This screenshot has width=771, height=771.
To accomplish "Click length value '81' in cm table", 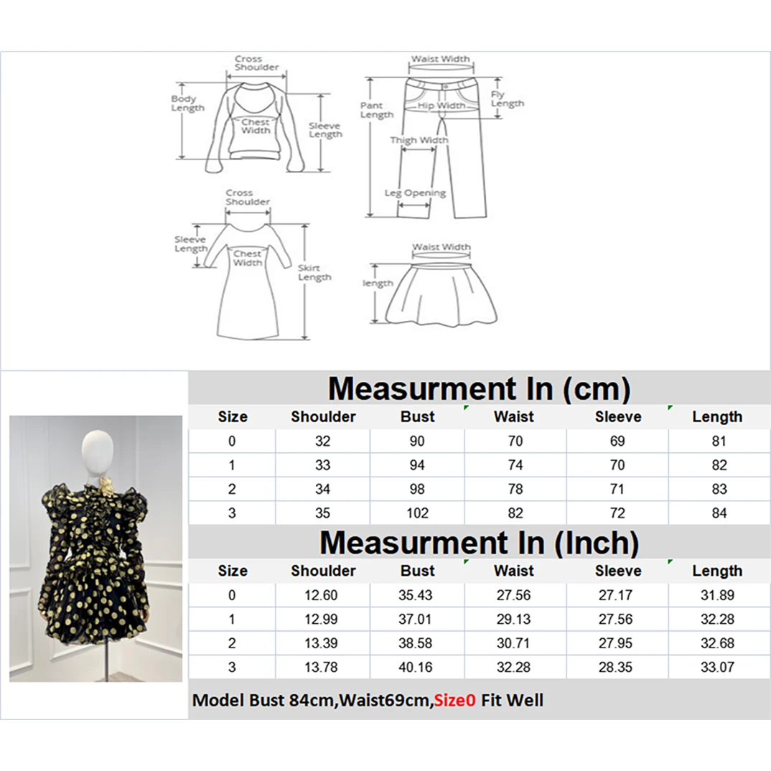I will [x=719, y=441].
